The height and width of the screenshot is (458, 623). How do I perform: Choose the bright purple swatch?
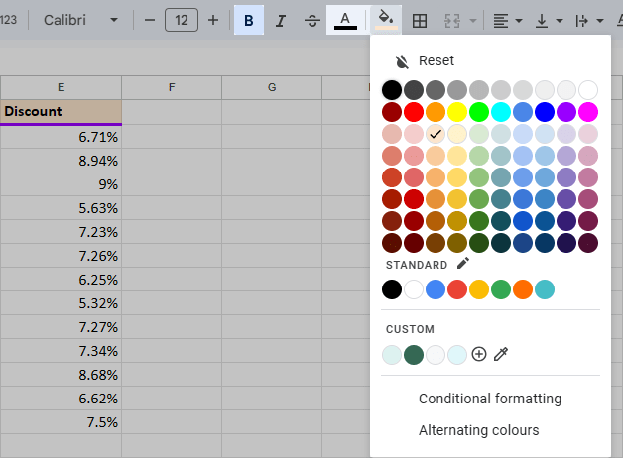point(566,112)
